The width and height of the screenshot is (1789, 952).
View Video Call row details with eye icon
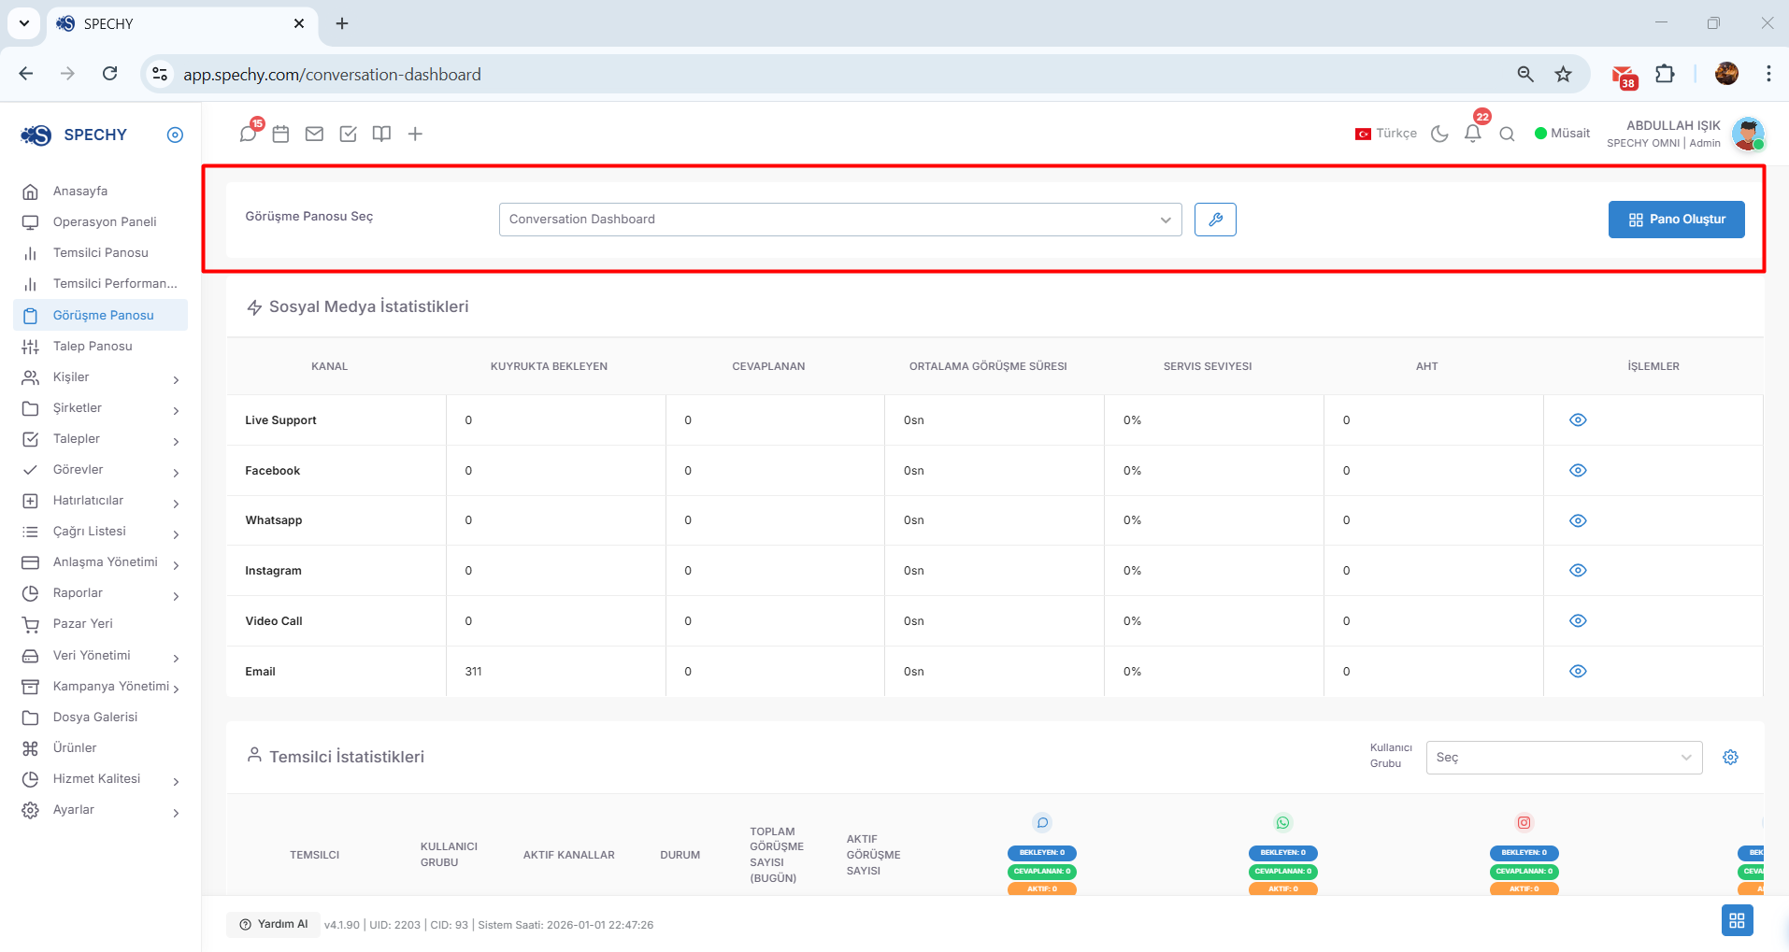pyautogui.click(x=1578, y=620)
